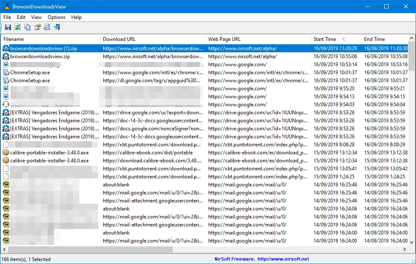Image resolution: width=416 pixels, height=264 pixels.
Task: Click the Refresh toolbar icon
Action: coord(18,27)
